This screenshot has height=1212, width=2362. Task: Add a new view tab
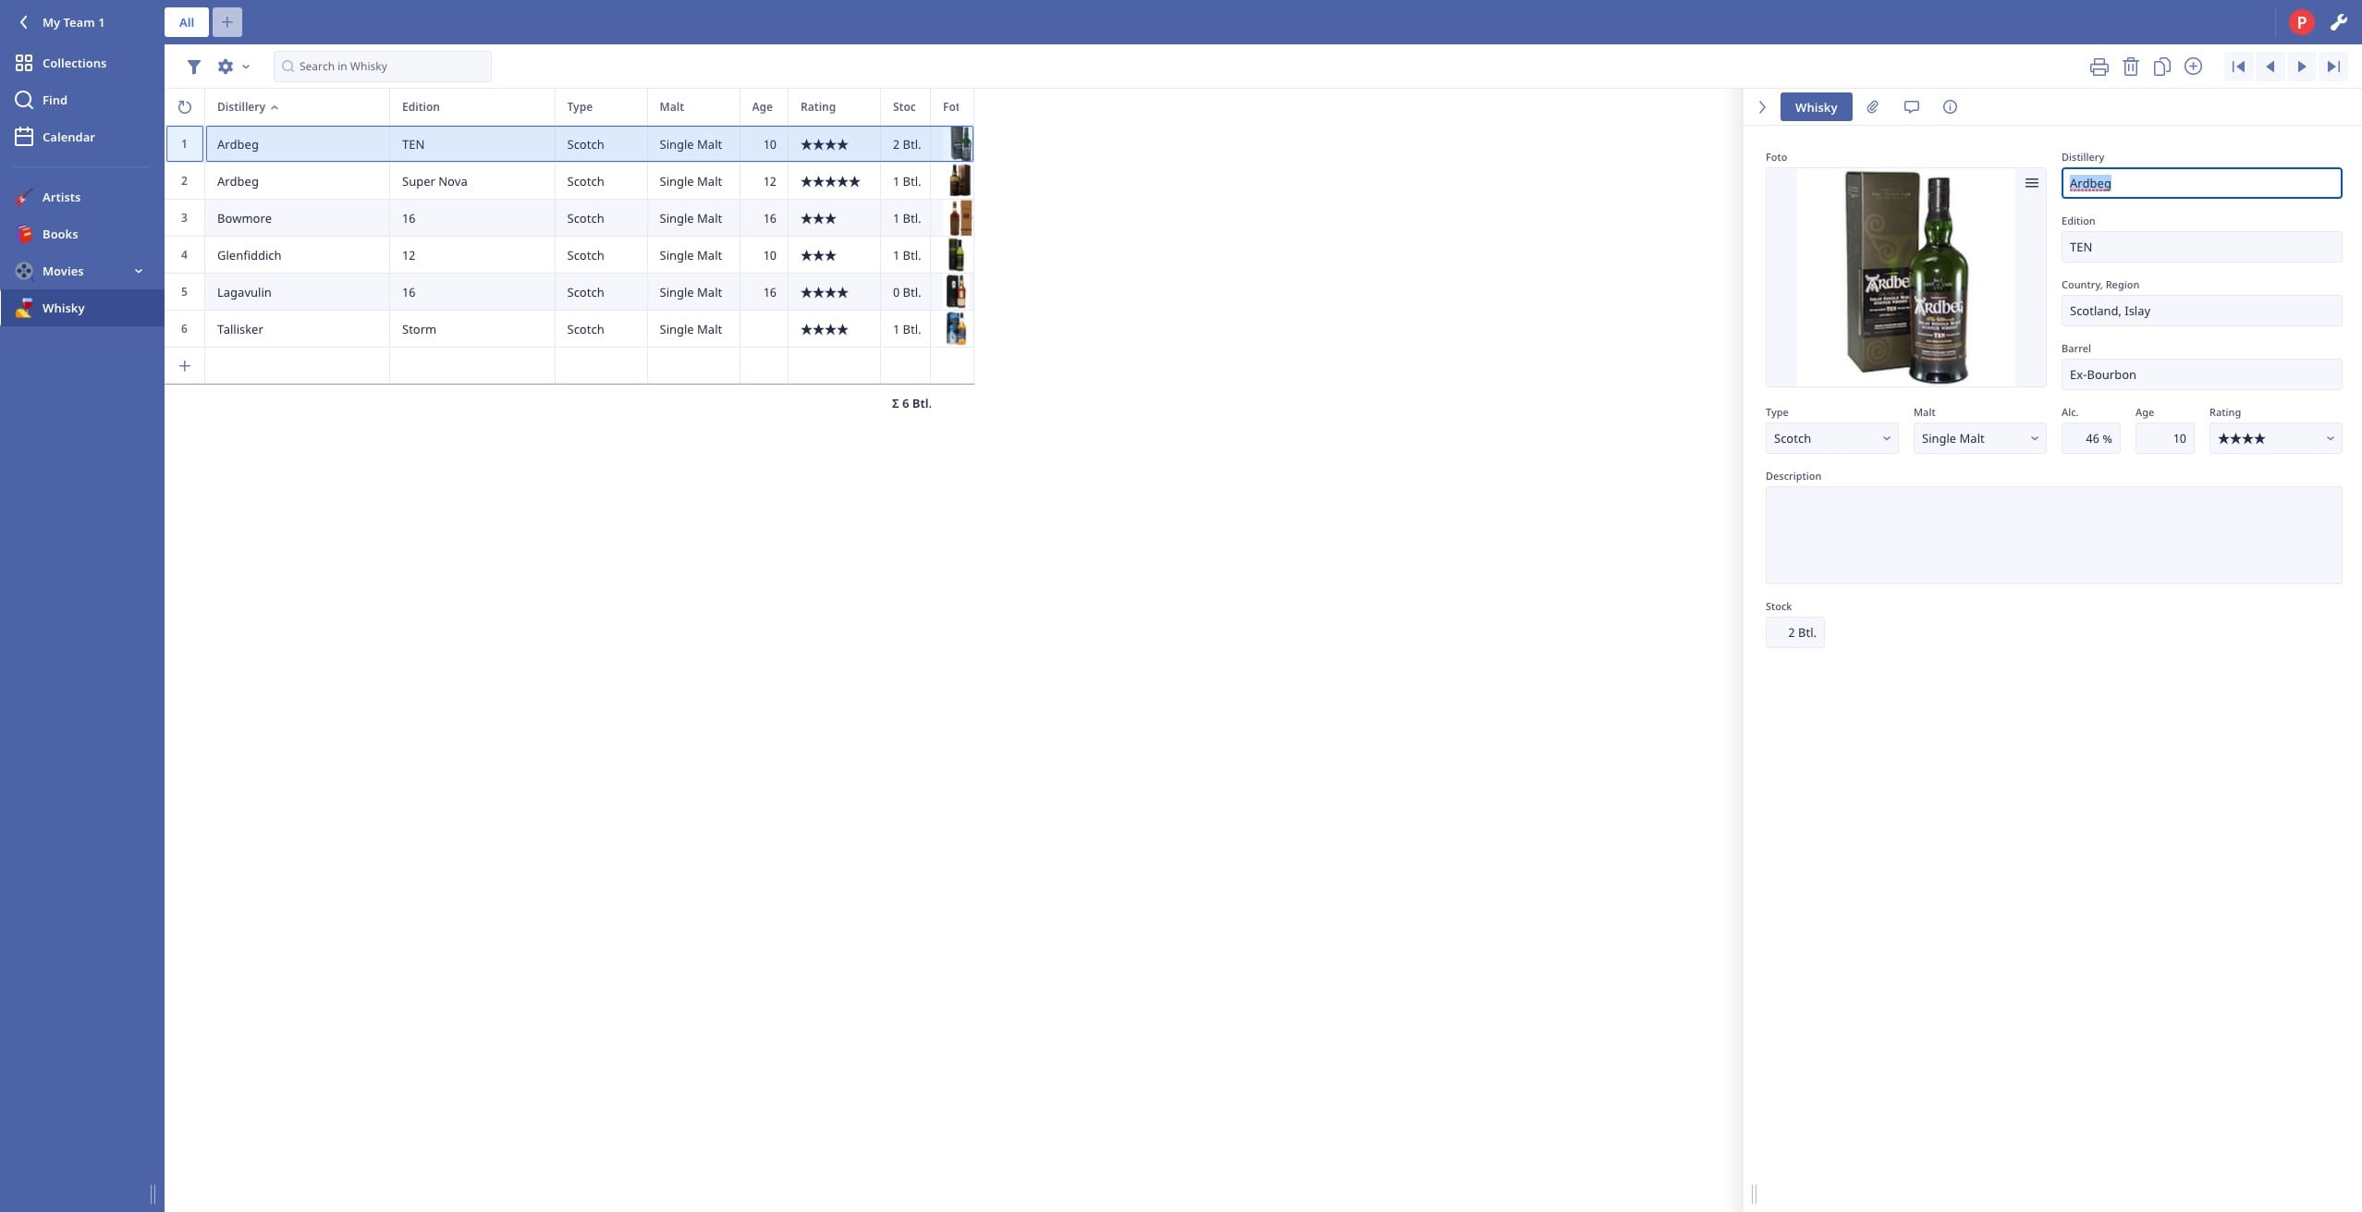tap(227, 22)
